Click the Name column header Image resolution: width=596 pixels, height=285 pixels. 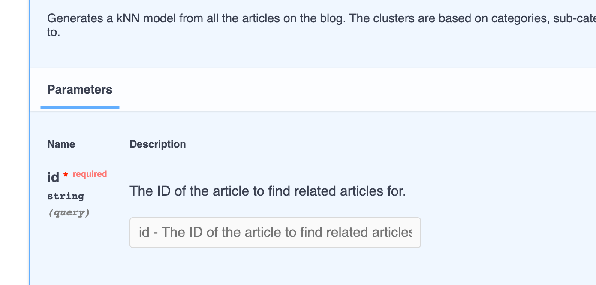coord(61,144)
